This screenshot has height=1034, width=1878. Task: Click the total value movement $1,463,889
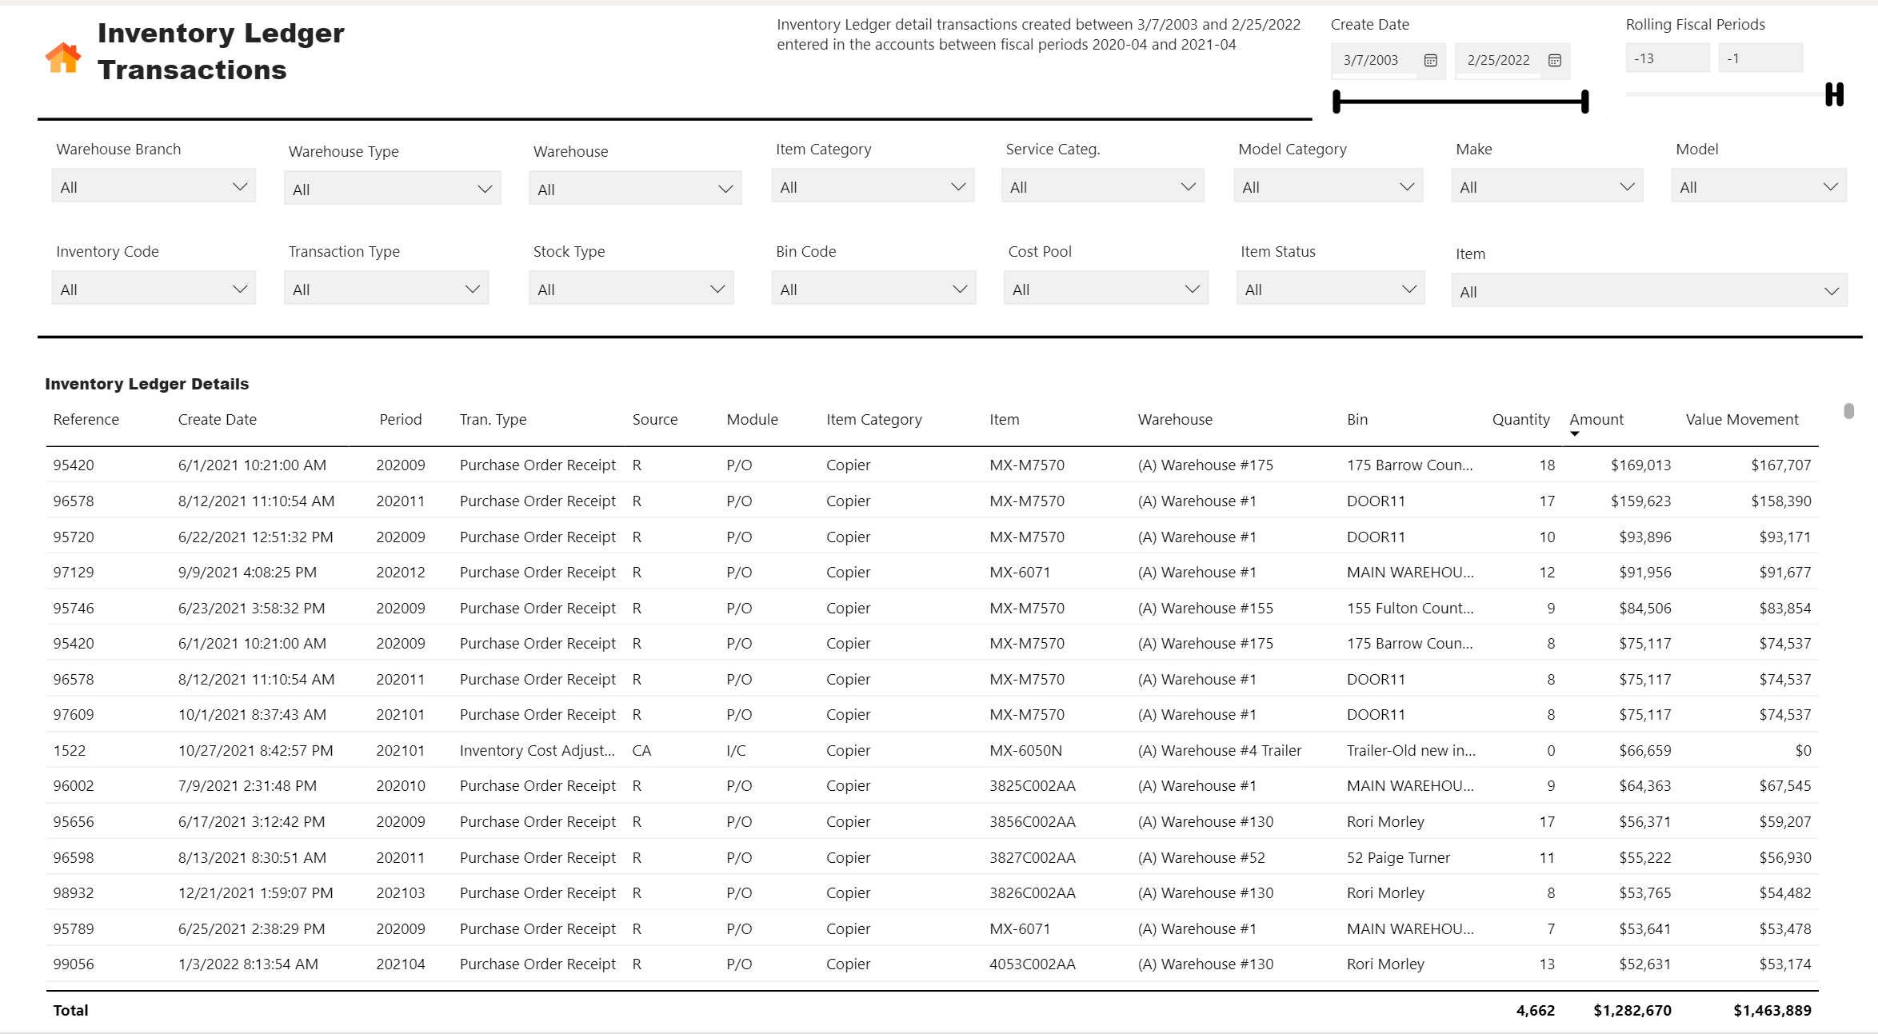[x=1772, y=1010]
